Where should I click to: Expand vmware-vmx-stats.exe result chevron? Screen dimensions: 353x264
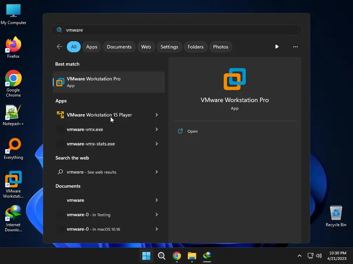point(157,144)
